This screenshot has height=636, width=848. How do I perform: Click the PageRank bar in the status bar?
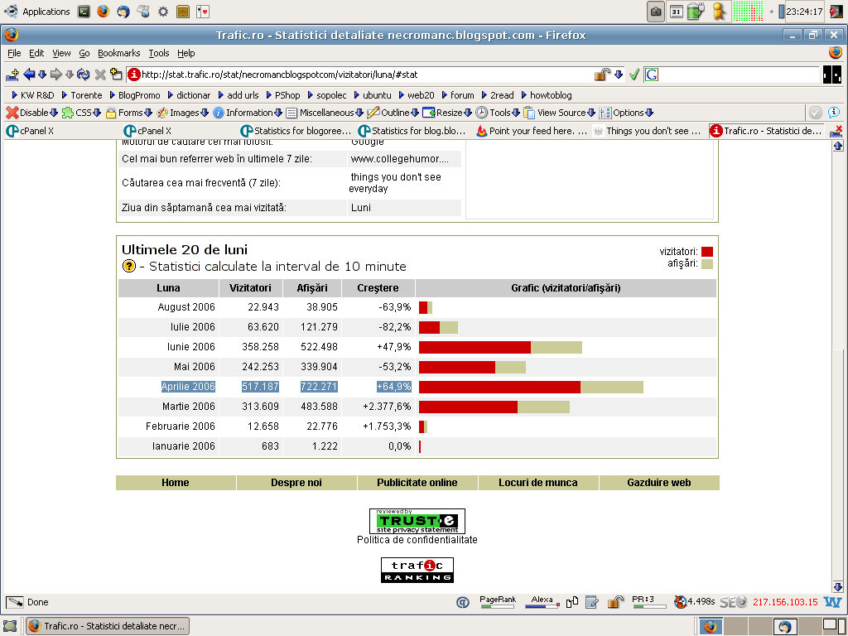(498, 602)
